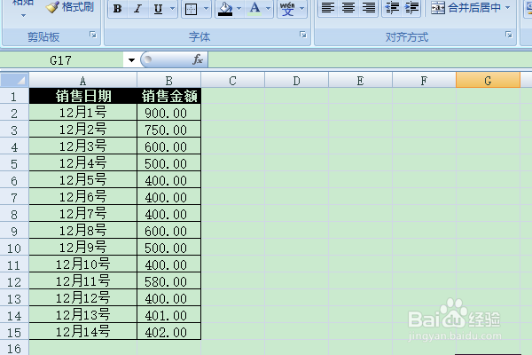Open borders dropdown arrow
Image resolution: width=532 pixels, height=355 pixels.
[206, 9]
